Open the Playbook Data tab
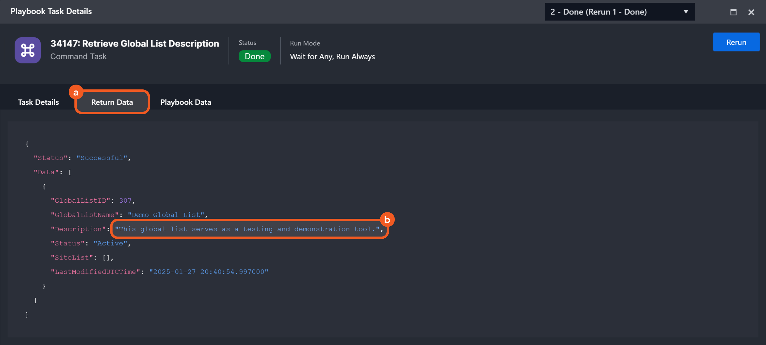 pyautogui.click(x=185, y=102)
